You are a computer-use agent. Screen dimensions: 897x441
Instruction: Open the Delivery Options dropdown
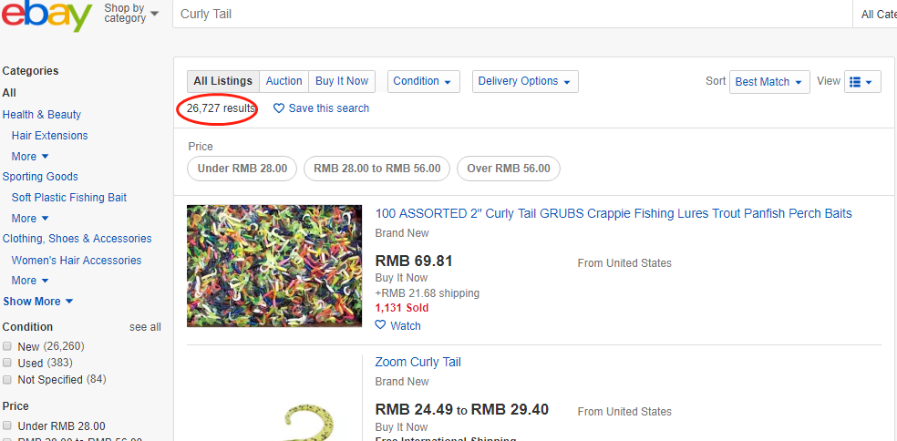(525, 81)
